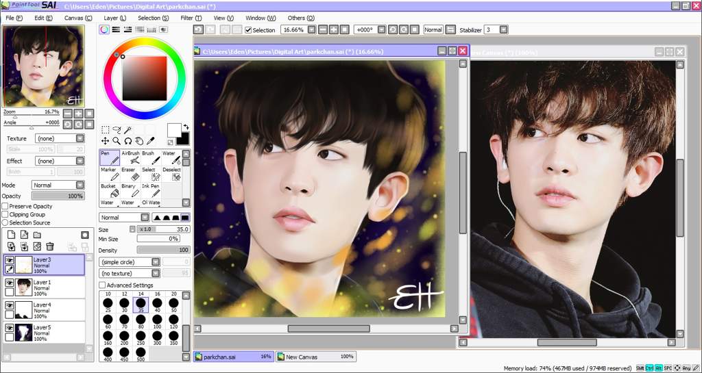The image size is (702, 373).
Task: Activate the Zoom magnifier tool
Action: coord(117,141)
